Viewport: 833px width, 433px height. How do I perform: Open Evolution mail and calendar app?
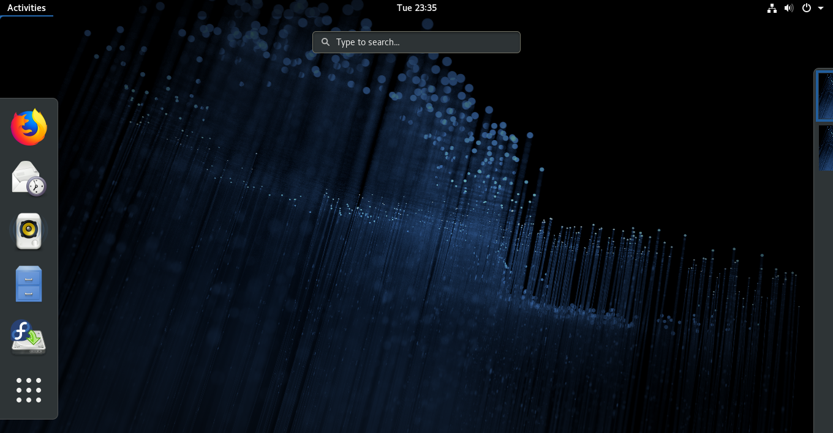[29, 179]
